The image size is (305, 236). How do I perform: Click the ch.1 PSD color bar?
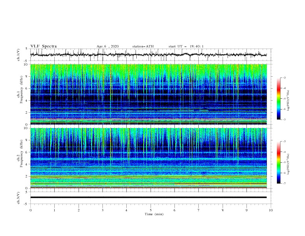[278, 99]
